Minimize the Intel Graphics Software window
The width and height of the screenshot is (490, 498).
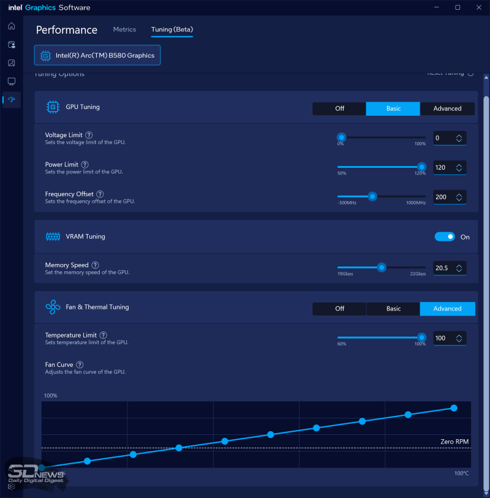[437, 7]
